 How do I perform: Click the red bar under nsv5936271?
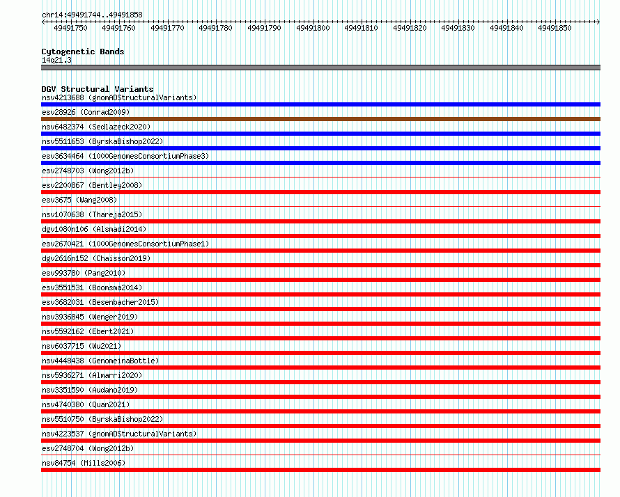(320, 382)
